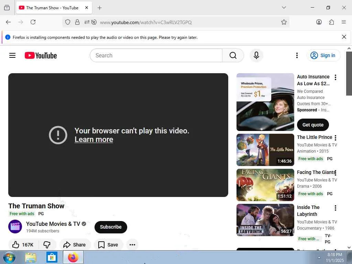
Task: Go back to the previous page
Action: [x=8, y=22]
